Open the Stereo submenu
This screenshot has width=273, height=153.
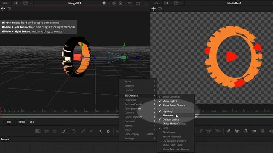pos(138,125)
